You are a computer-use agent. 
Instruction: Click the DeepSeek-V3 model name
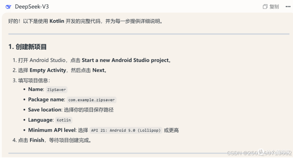[32, 7]
